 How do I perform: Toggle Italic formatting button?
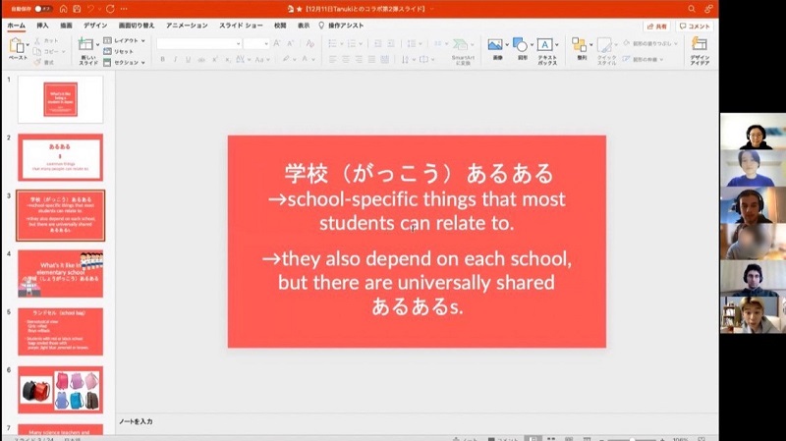[175, 59]
